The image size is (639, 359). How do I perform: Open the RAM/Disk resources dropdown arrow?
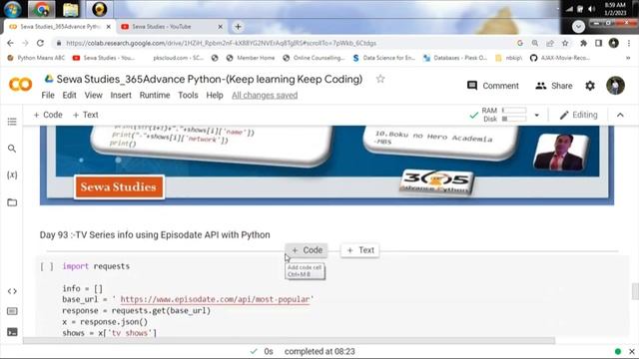point(537,116)
